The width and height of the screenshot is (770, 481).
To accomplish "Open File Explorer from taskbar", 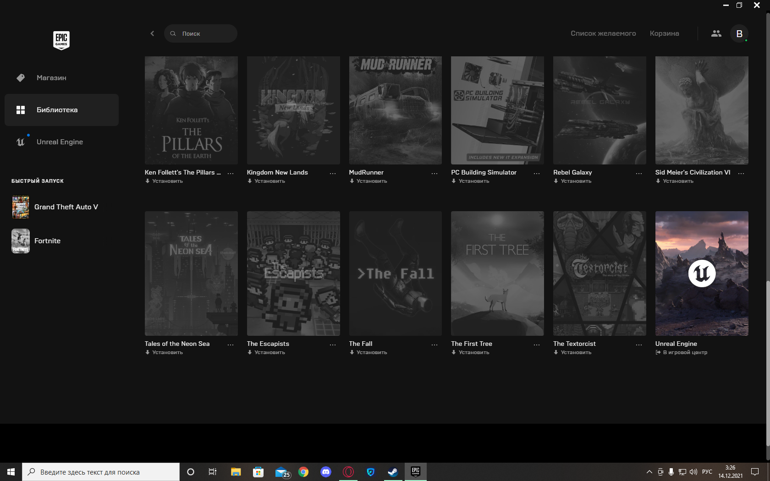I will pos(236,472).
